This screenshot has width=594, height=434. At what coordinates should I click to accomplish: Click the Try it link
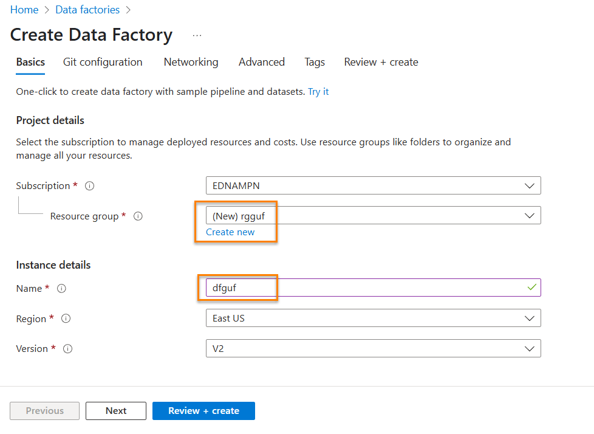click(x=318, y=92)
